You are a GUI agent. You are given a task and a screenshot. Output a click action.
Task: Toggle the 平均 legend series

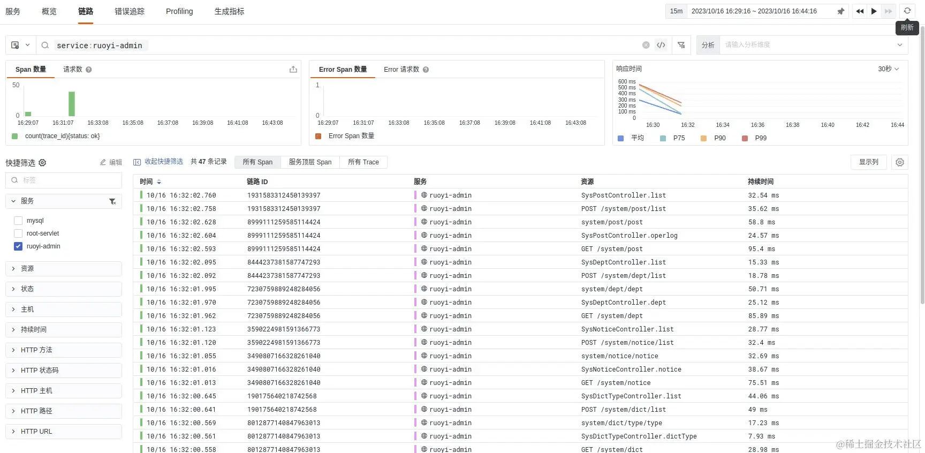coord(631,138)
